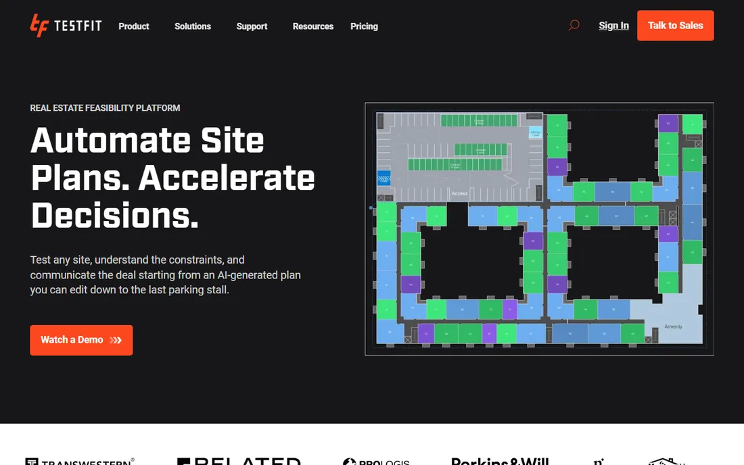Click the Prologis logo
The width and height of the screenshot is (744, 465).
point(376,461)
